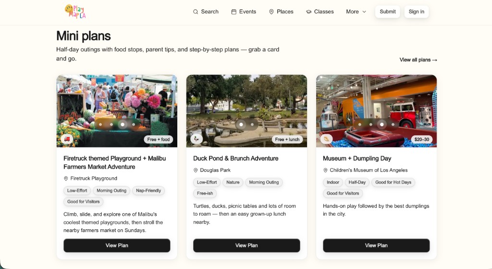Click Morning Outing tag on Firetruck card
Screen dimensions: 492x269
pos(111,190)
